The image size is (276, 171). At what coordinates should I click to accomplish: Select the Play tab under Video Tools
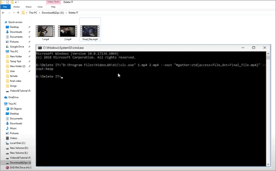coord(53,7)
